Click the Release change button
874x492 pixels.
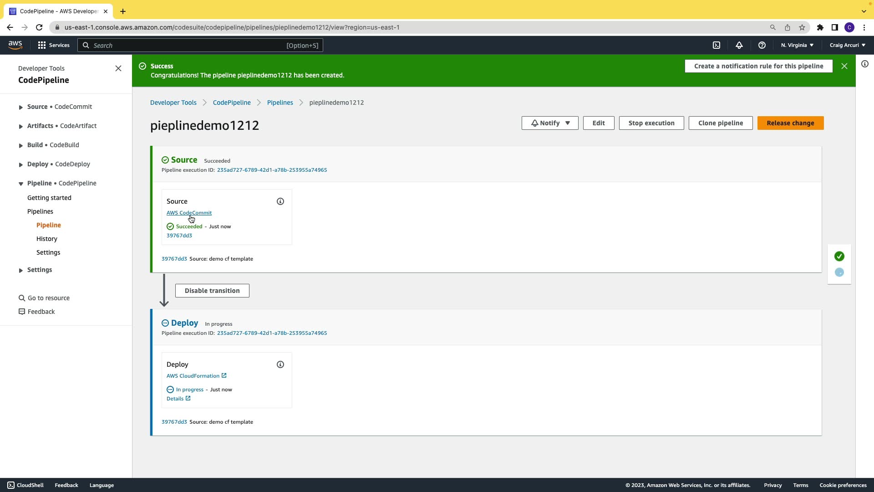coord(790,123)
